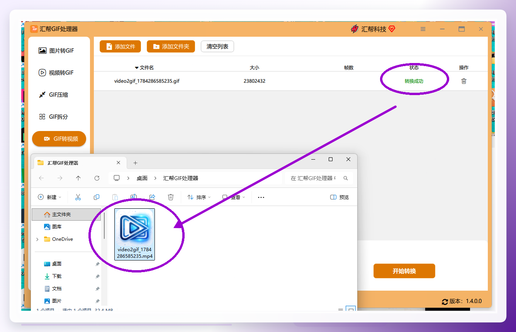
Task: Open 图片 in the quick access list
Action: tap(57, 301)
